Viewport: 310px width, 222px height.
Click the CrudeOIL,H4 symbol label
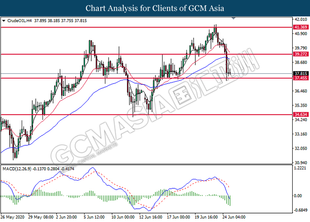coord(19,20)
